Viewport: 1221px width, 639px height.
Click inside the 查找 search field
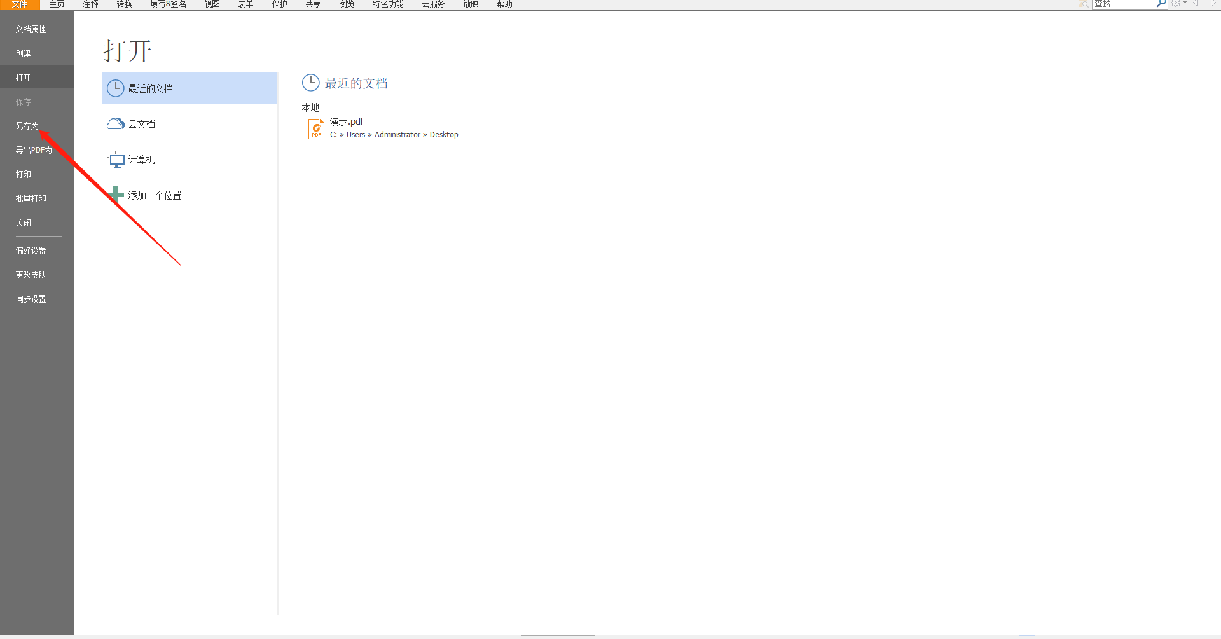(1123, 4)
